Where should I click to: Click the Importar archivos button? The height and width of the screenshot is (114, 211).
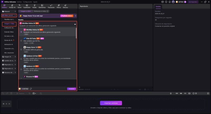(111, 103)
